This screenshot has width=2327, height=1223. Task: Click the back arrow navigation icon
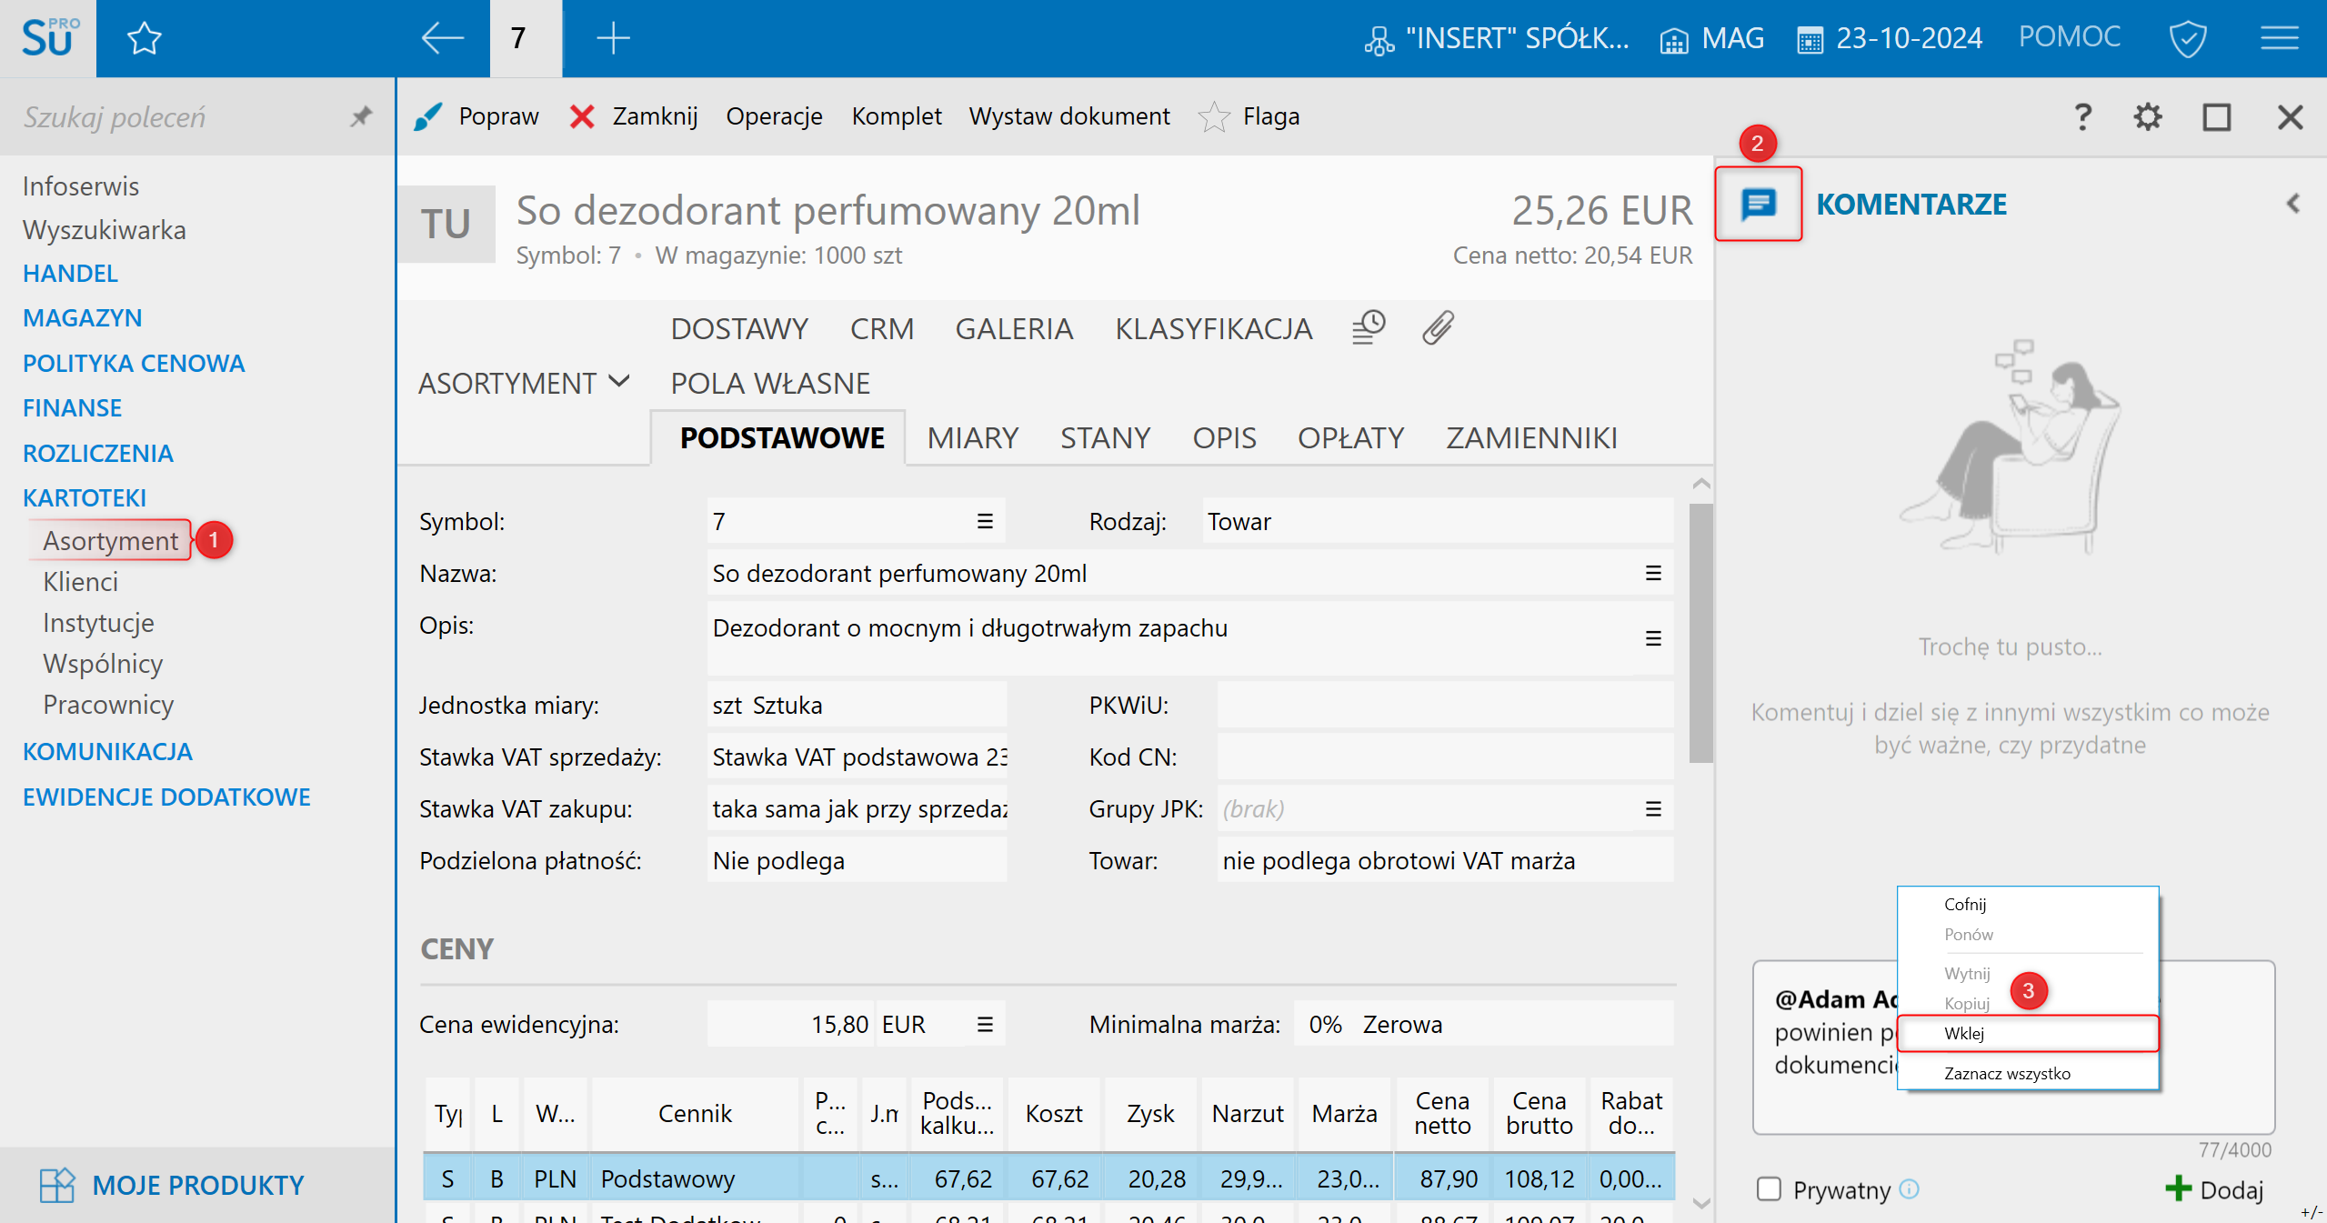coord(443,38)
